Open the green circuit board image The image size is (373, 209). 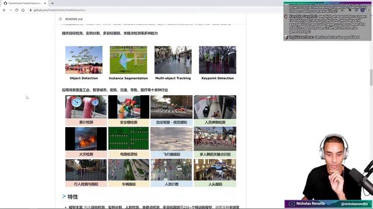click(x=129, y=139)
